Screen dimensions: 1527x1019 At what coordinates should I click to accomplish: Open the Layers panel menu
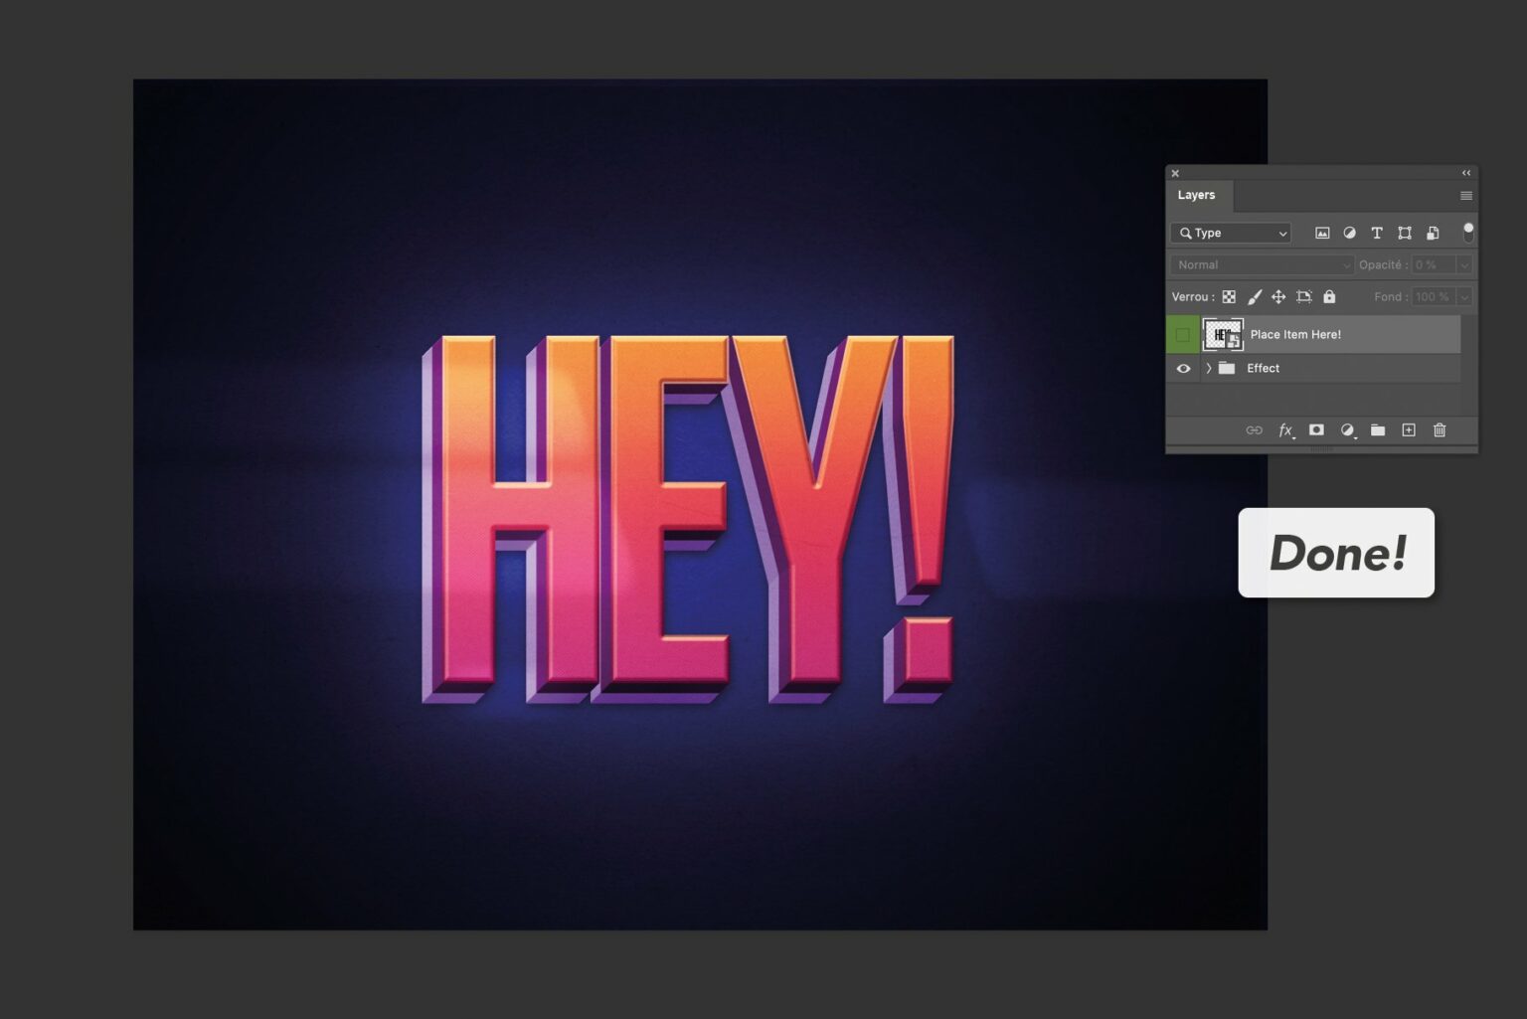(1465, 195)
